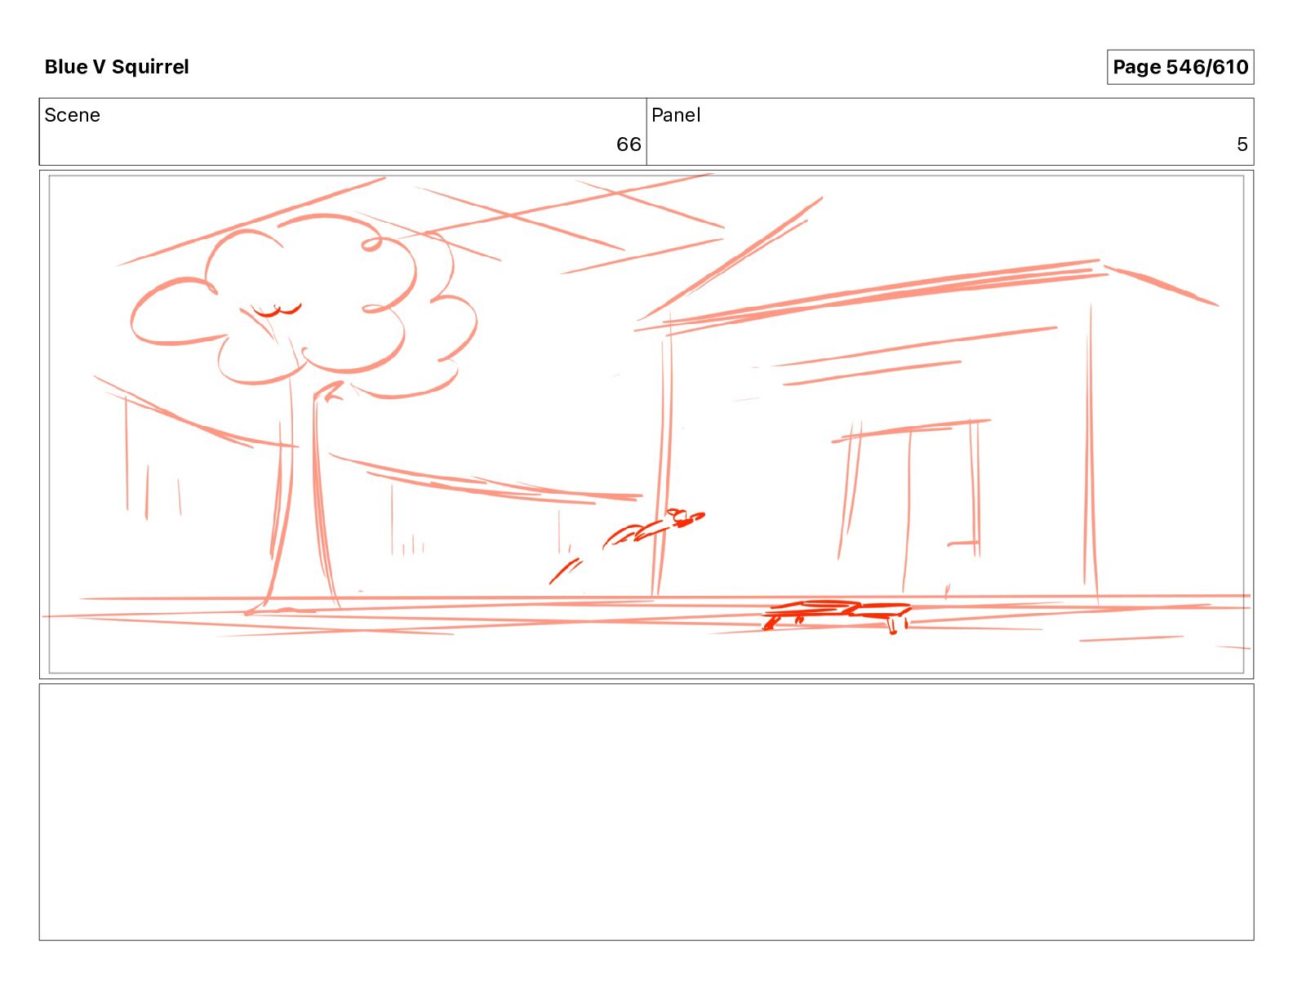Click the 'Panel' label
Screen dimensions: 1293x999
click(676, 115)
